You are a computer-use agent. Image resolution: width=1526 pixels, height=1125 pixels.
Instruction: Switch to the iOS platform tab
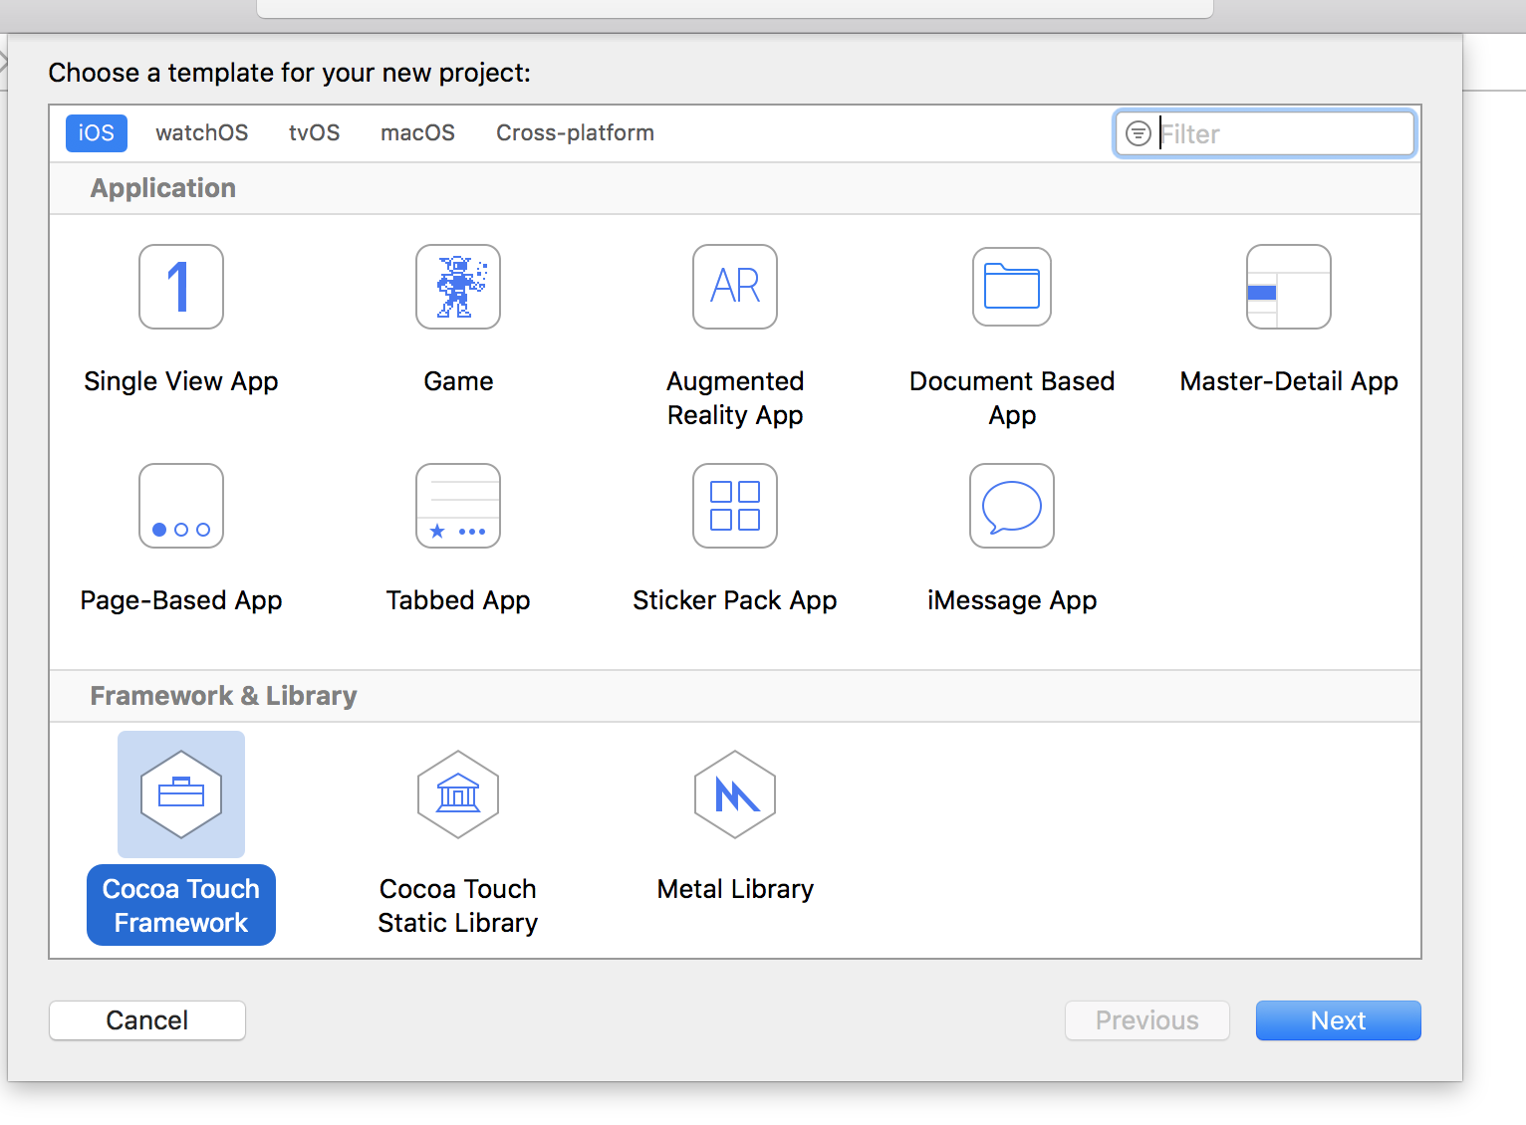point(97,133)
